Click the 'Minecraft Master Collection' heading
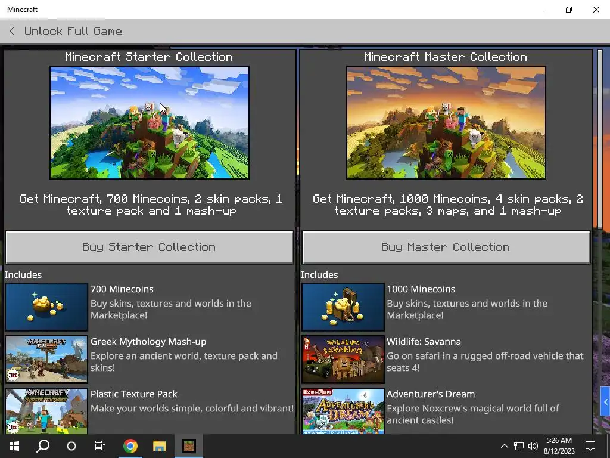This screenshot has height=458, width=610. 446,57
